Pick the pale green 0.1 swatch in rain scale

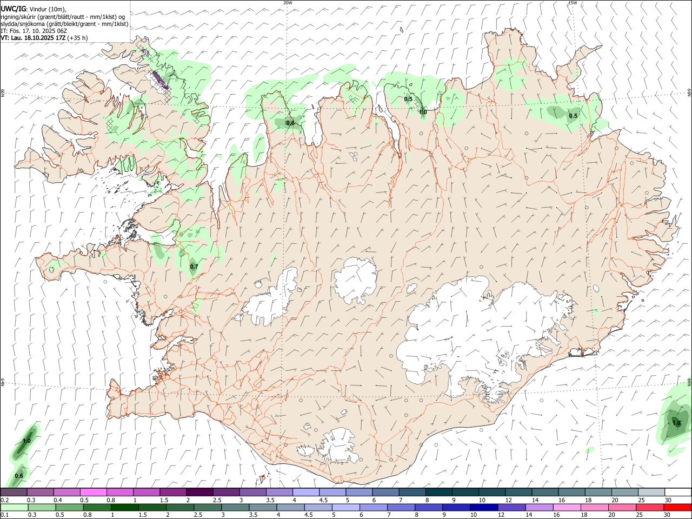point(15,508)
